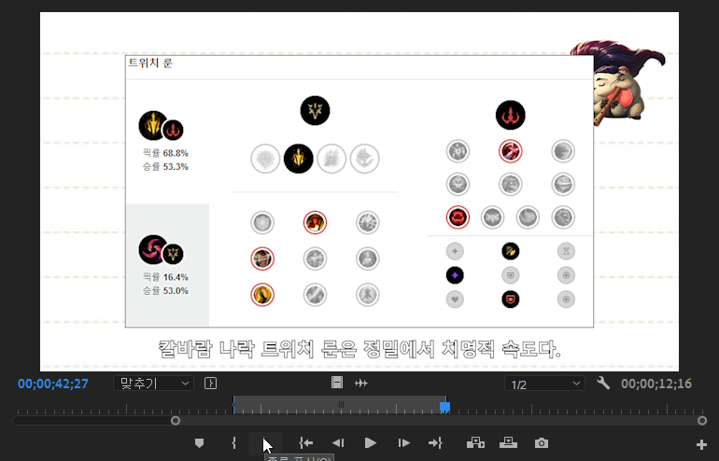Open monitor settings wrench icon
Viewport: 719px width, 461px height.
point(603,384)
